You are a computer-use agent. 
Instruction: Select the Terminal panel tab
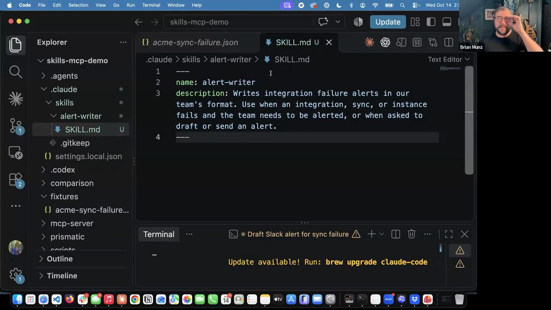pos(159,234)
